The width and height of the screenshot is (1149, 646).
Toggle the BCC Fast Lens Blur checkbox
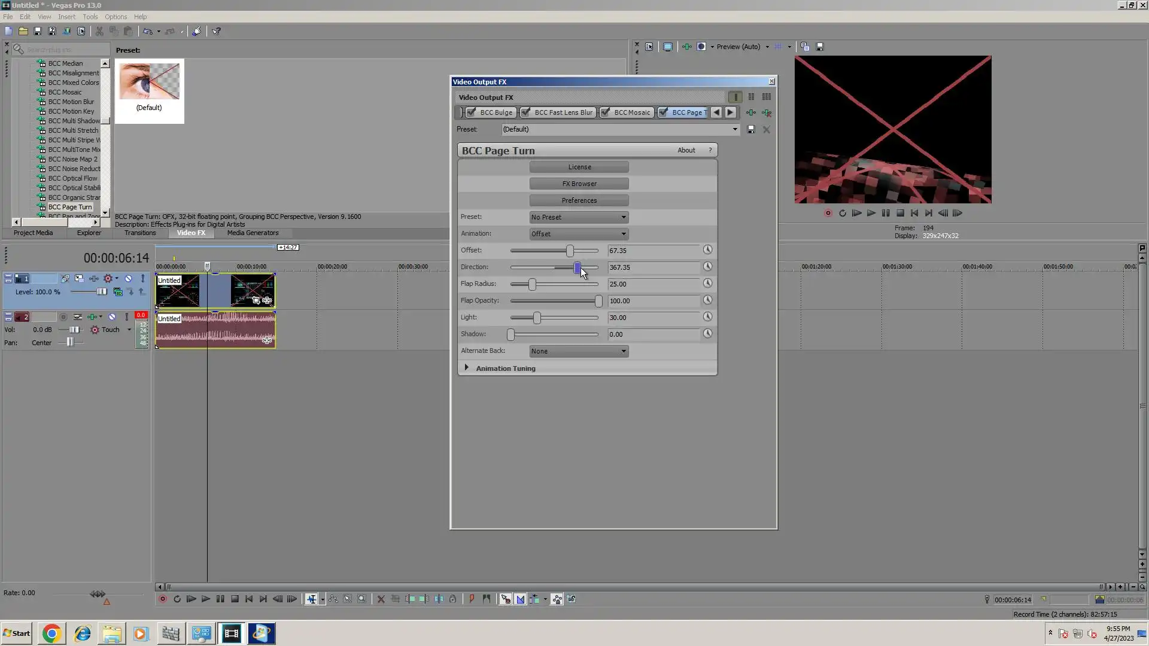point(526,112)
